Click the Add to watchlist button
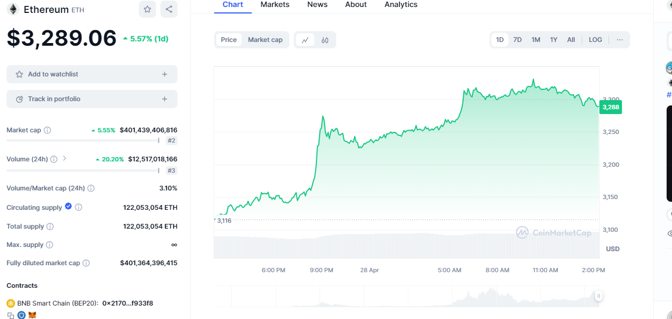672x319 pixels. [x=92, y=74]
